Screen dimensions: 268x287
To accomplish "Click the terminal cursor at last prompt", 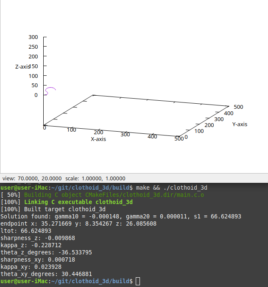I will (x=138, y=281).
